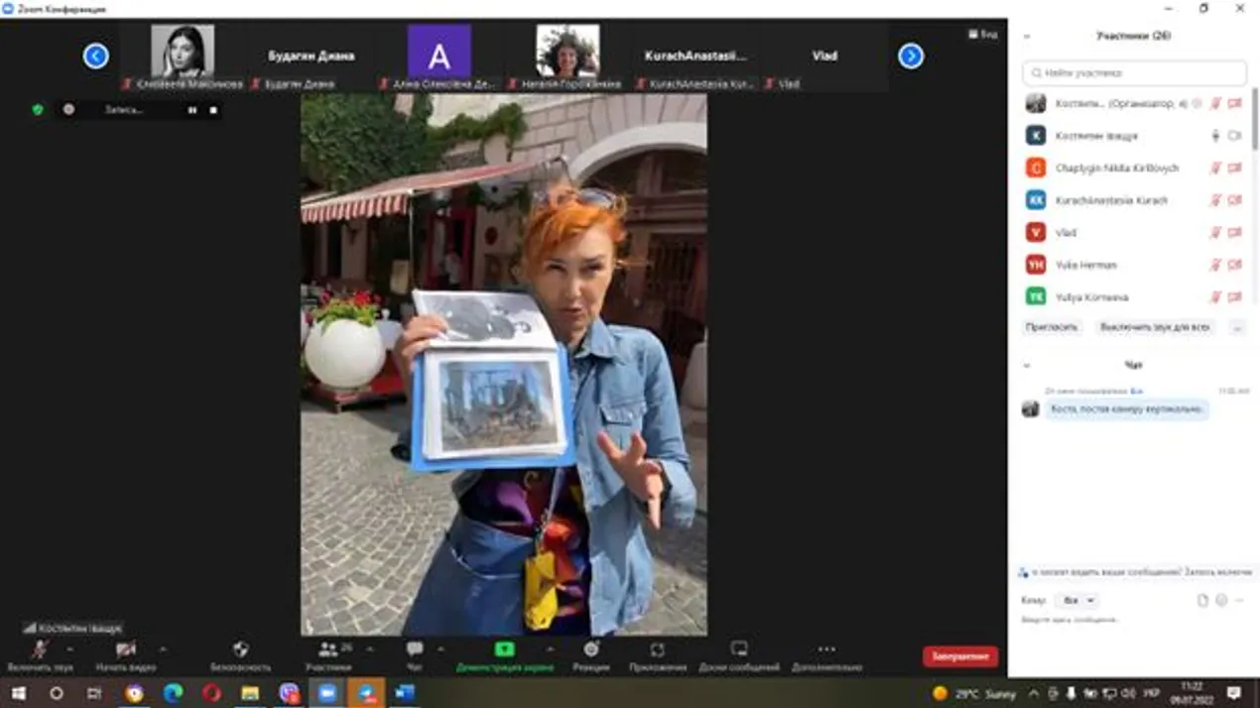Image resolution: width=1260 pixels, height=708 pixels.
Task: Select Наталія Горожанкіна video thumbnail
Action: coord(567,57)
